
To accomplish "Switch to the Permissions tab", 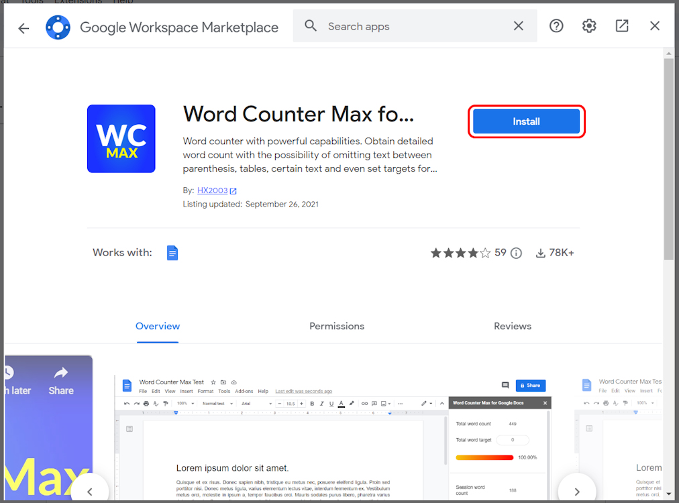I will [336, 327].
